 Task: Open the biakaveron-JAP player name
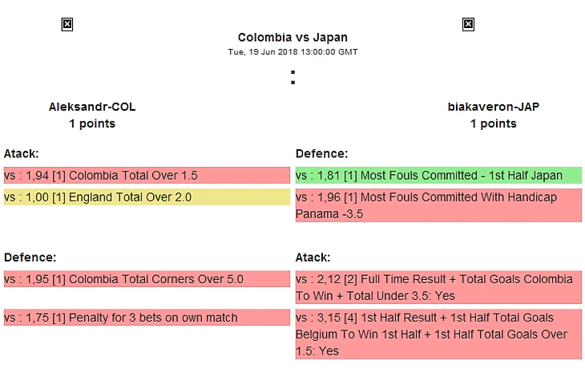[493, 107]
